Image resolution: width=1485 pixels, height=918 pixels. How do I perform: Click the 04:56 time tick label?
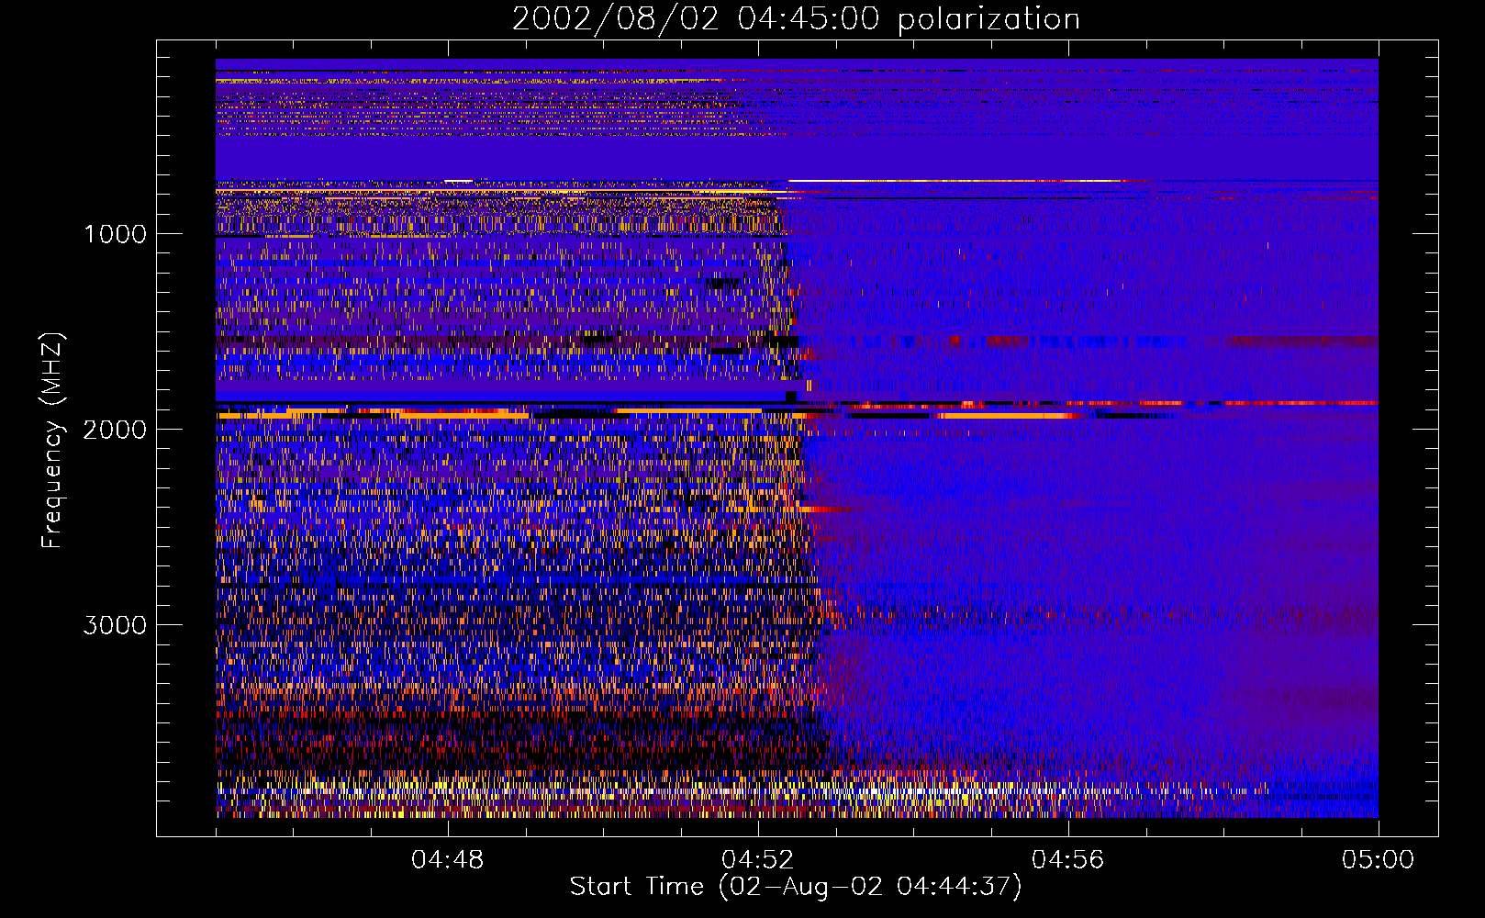coord(1067,860)
